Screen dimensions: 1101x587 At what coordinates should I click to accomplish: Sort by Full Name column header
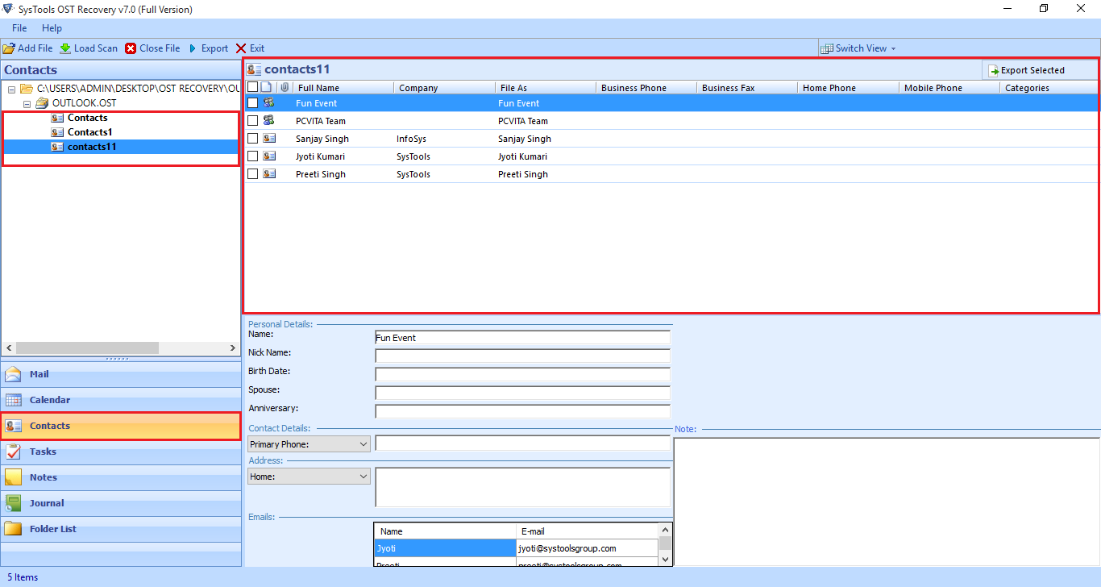coord(343,88)
